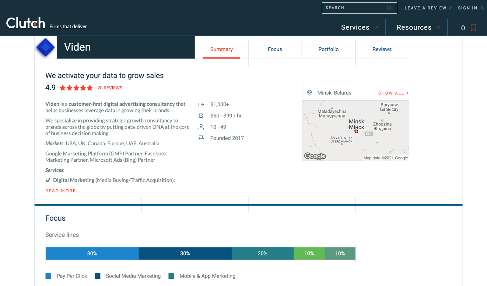Click the Minsk map thumbnail
This screenshot has height=286, width=487.
click(356, 131)
